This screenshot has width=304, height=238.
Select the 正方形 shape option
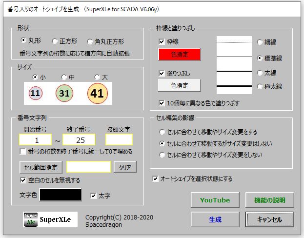[x=55, y=41]
